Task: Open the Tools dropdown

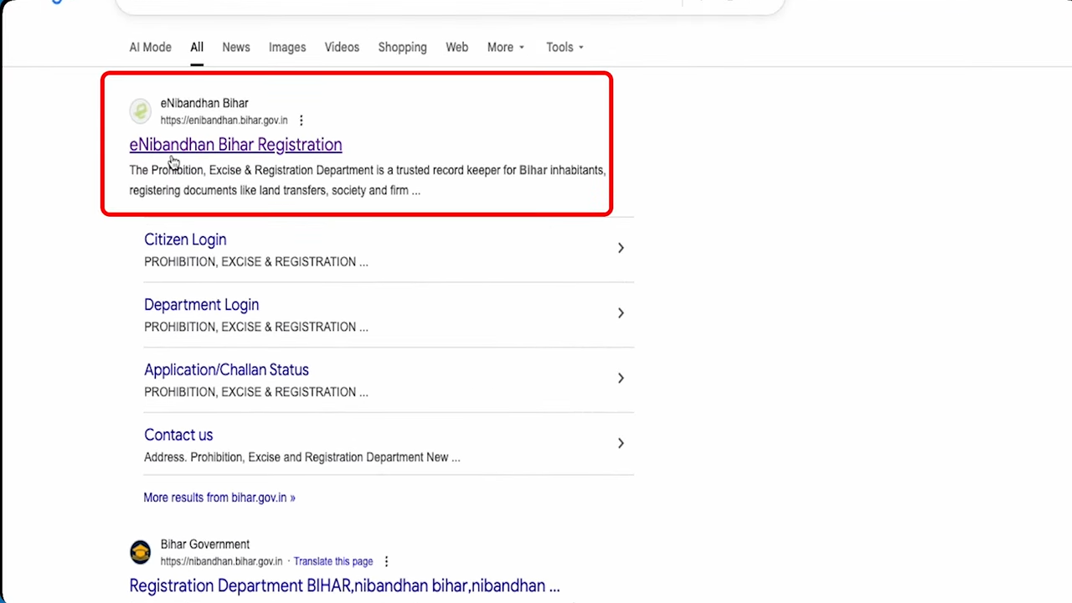Action: [x=564, y=48]
